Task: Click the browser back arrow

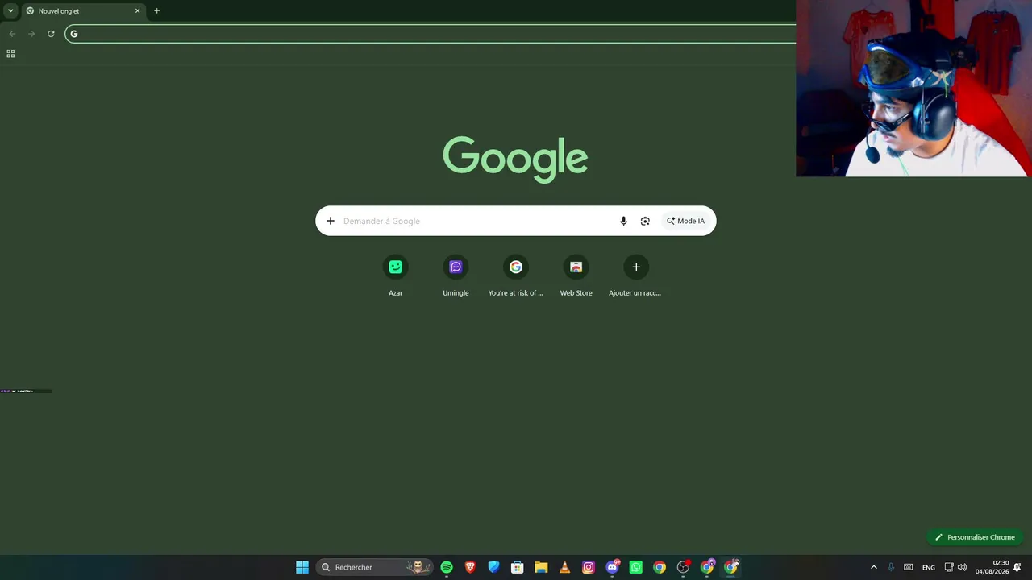Action: click(x=11, y=34)
